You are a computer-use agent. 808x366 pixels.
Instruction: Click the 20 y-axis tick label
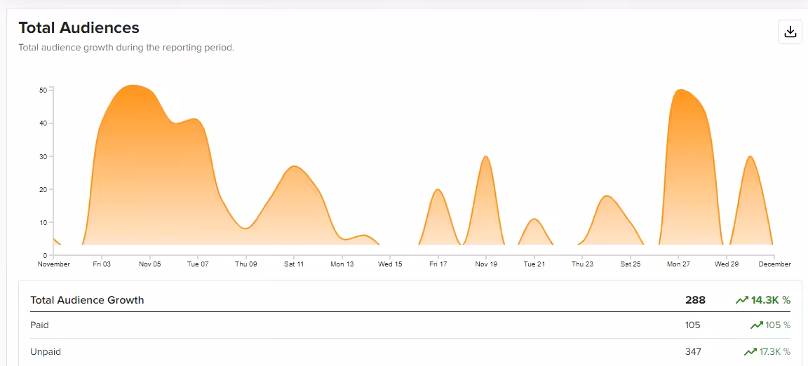[43, 189]
